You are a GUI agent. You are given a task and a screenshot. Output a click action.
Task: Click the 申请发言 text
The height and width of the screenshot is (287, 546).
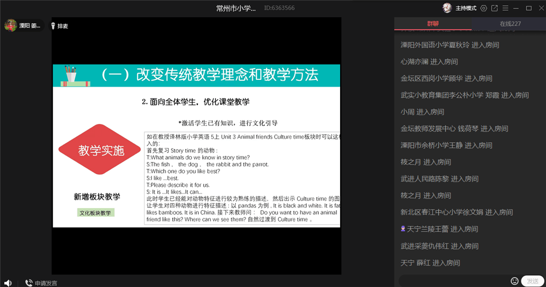46,283
